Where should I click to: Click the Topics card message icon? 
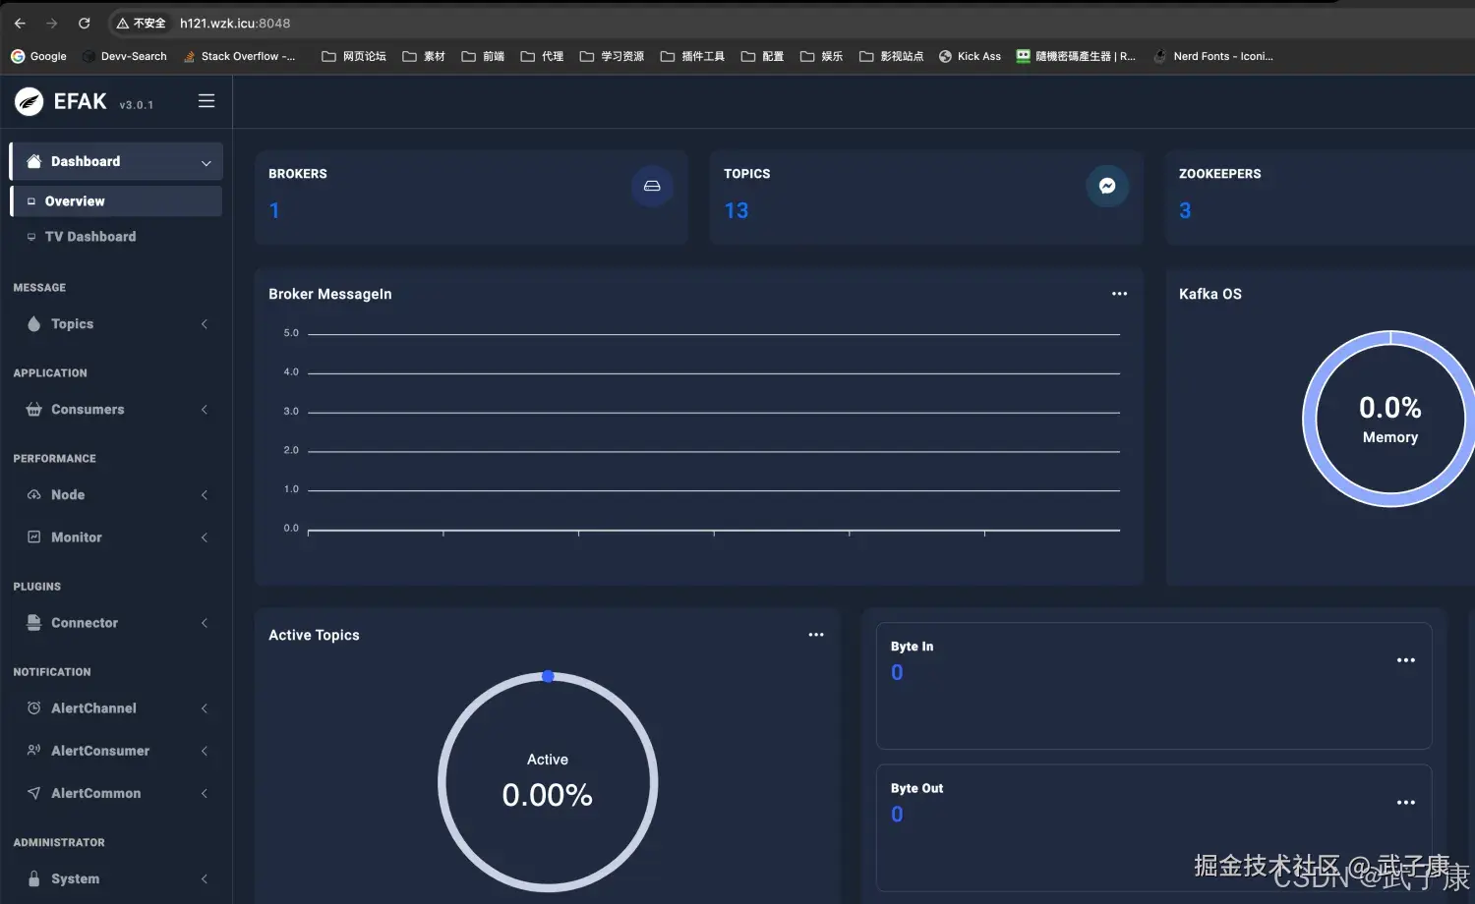[1107, 186]
